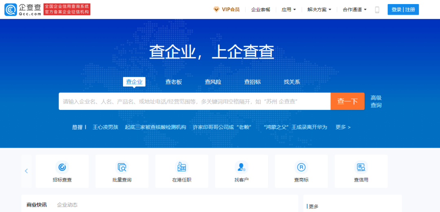Click the 批量查询 icon

[122, 167]
